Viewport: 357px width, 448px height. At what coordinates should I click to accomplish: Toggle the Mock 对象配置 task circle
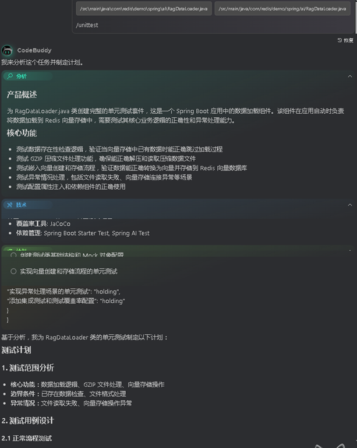click(x=13, y=254)
